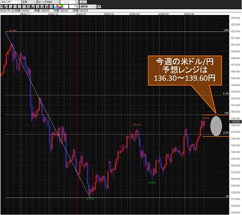Image resolution: width=242 pixels, height=215 pixels.
Task: Select the diagonal trend line tool
Action: point(10,7)
